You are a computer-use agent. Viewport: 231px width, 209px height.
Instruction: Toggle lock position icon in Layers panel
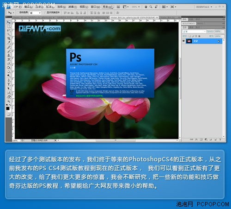coord(196,36)
